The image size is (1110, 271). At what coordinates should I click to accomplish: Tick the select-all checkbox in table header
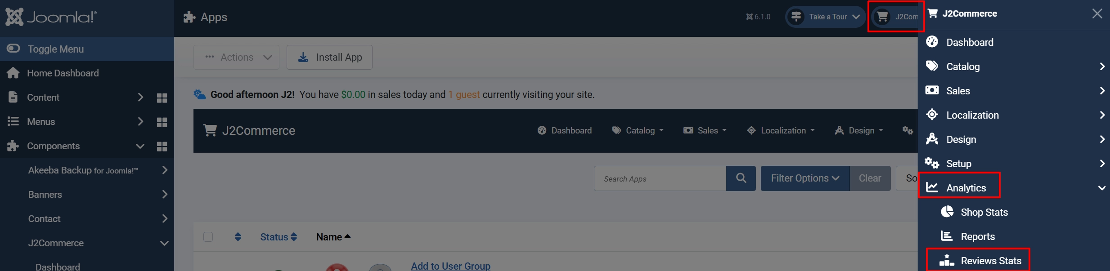click(x=208, y=237)
